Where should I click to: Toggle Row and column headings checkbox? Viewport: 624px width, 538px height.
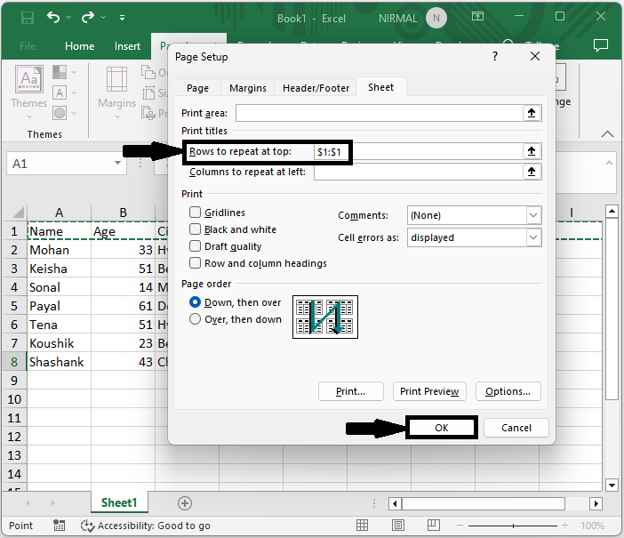[x=196, y=263]
